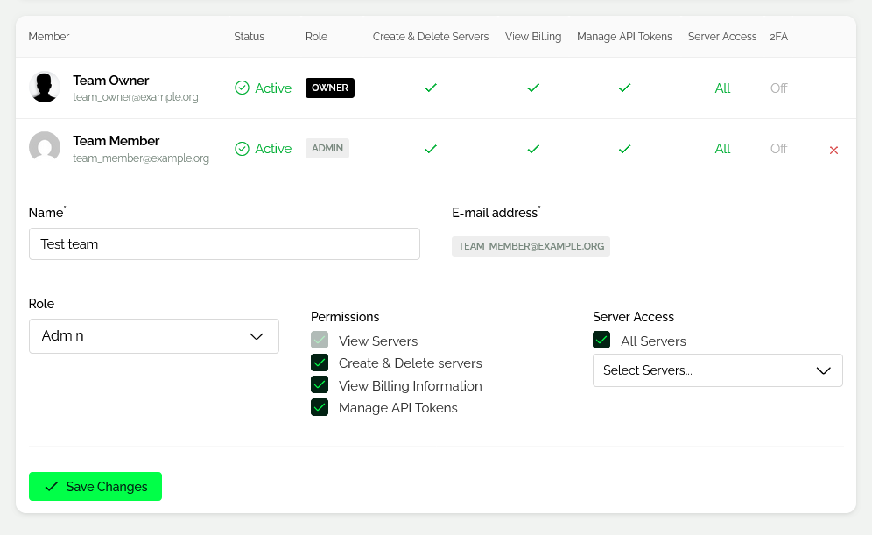Click the Name input field

click(x=224, y=243)
